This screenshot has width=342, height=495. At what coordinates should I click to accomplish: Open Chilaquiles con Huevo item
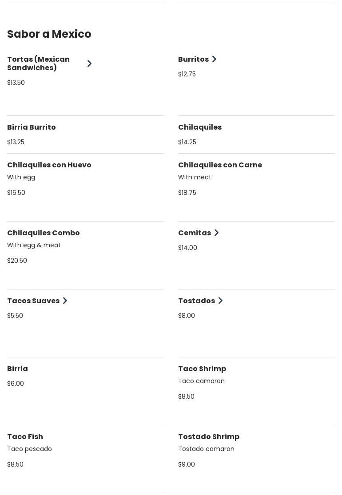click(x=85, y=187)
